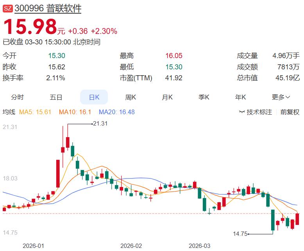This screenshot has width=304, height=251.
Task: Click the 2026-02 date axis label
Action: [131, 246]
